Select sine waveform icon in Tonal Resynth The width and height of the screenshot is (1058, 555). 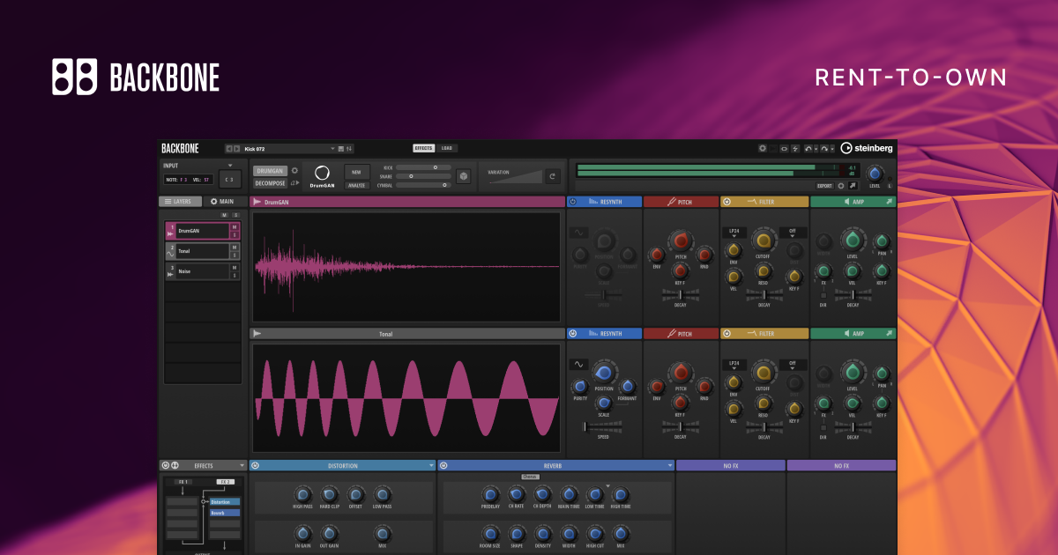tap(578, 363)
